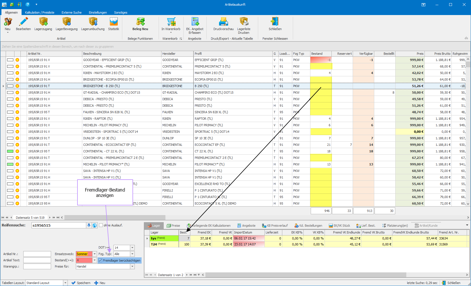
Task: Open the KB Preisverlauf tab
Action: 275,226
